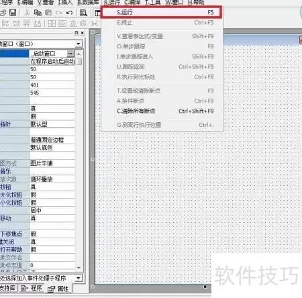Select T.设置或清除断点 menu entry

pyautogui.click(x=162, y=91)
